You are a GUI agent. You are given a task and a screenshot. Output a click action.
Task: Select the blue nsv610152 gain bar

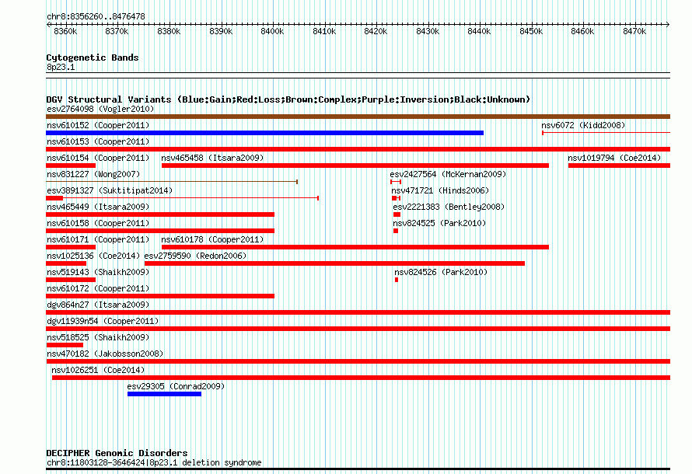click(x=265, y=133)
